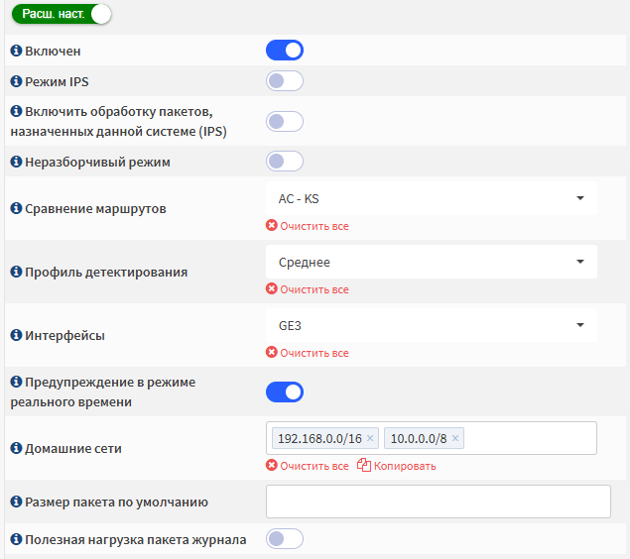Open the Интерфейсы GE3 dropdown
Viewport: 630px width, 559px height.
(432, 325)
